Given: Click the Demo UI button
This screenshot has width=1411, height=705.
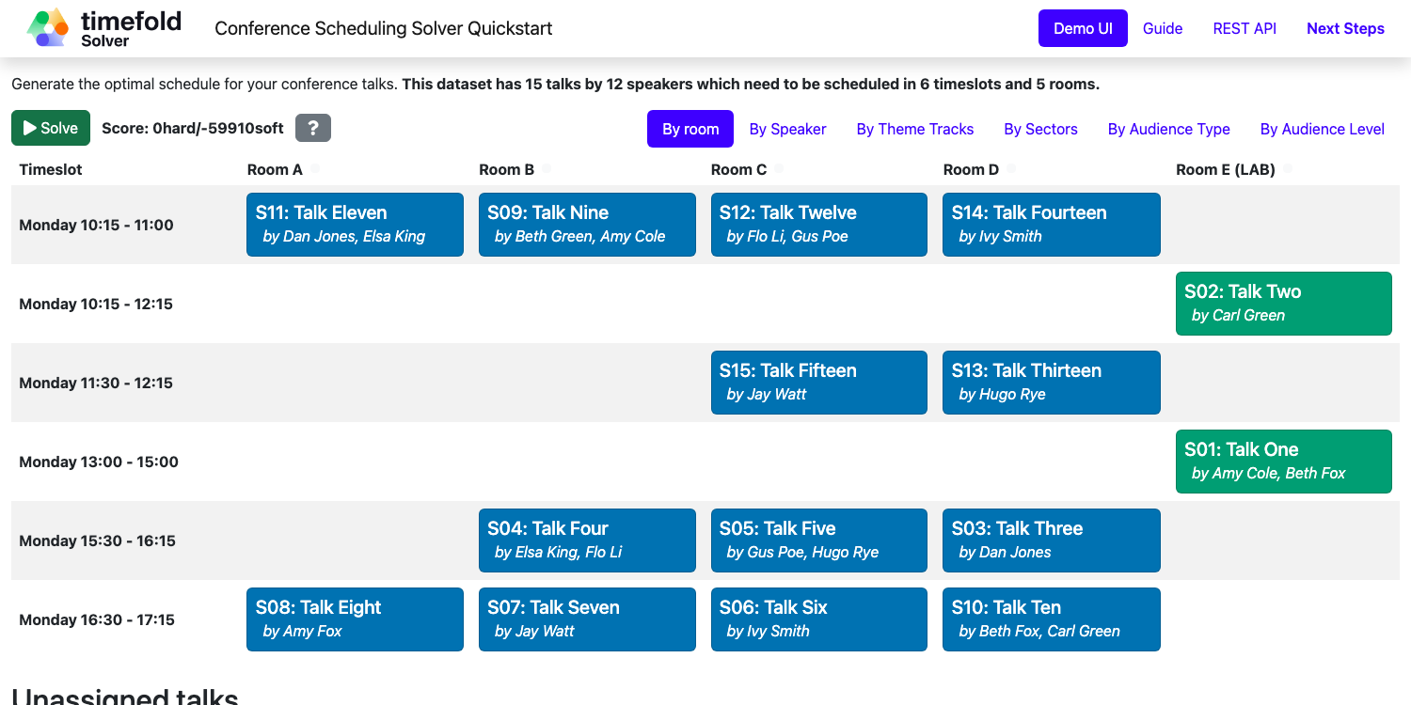Looking at the screenshot, I should click(x=1082, y=28).
